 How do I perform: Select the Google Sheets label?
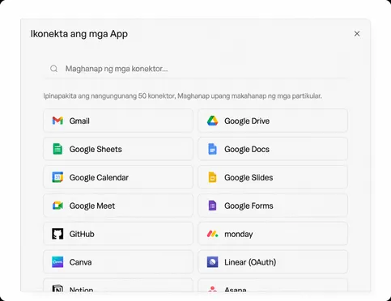point(96,149)
